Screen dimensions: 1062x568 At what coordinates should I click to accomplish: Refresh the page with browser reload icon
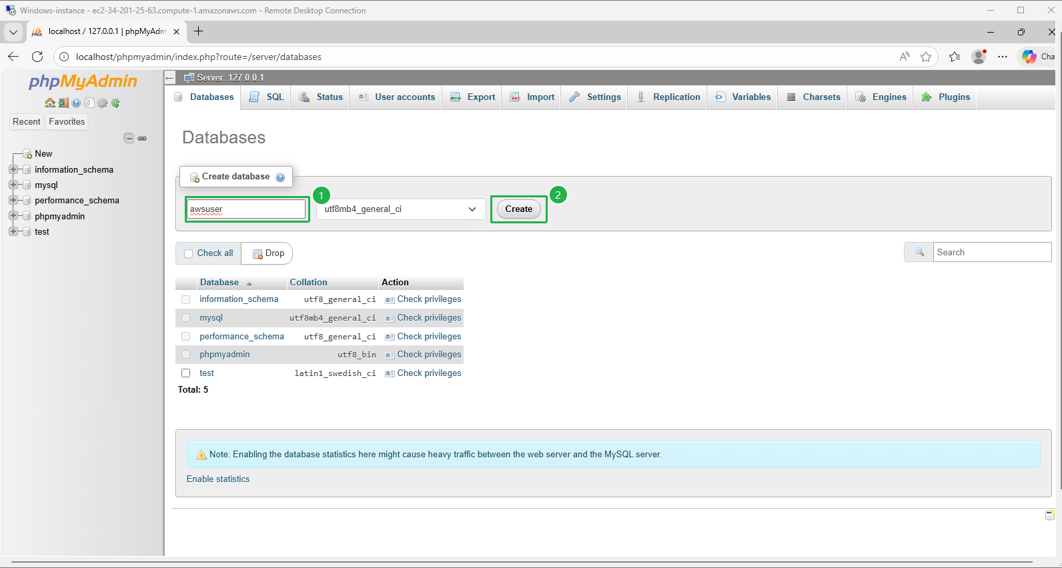[x=37, y=57]
